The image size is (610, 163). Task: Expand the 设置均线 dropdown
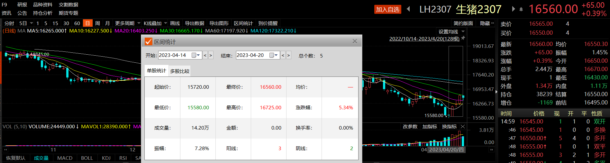click(463, 32)
